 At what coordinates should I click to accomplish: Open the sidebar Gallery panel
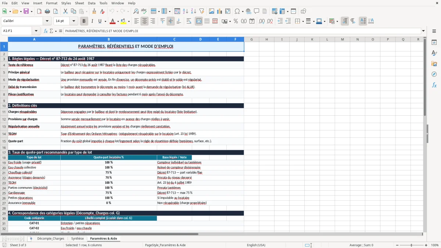pyautogui.click(x=434, y=64)
